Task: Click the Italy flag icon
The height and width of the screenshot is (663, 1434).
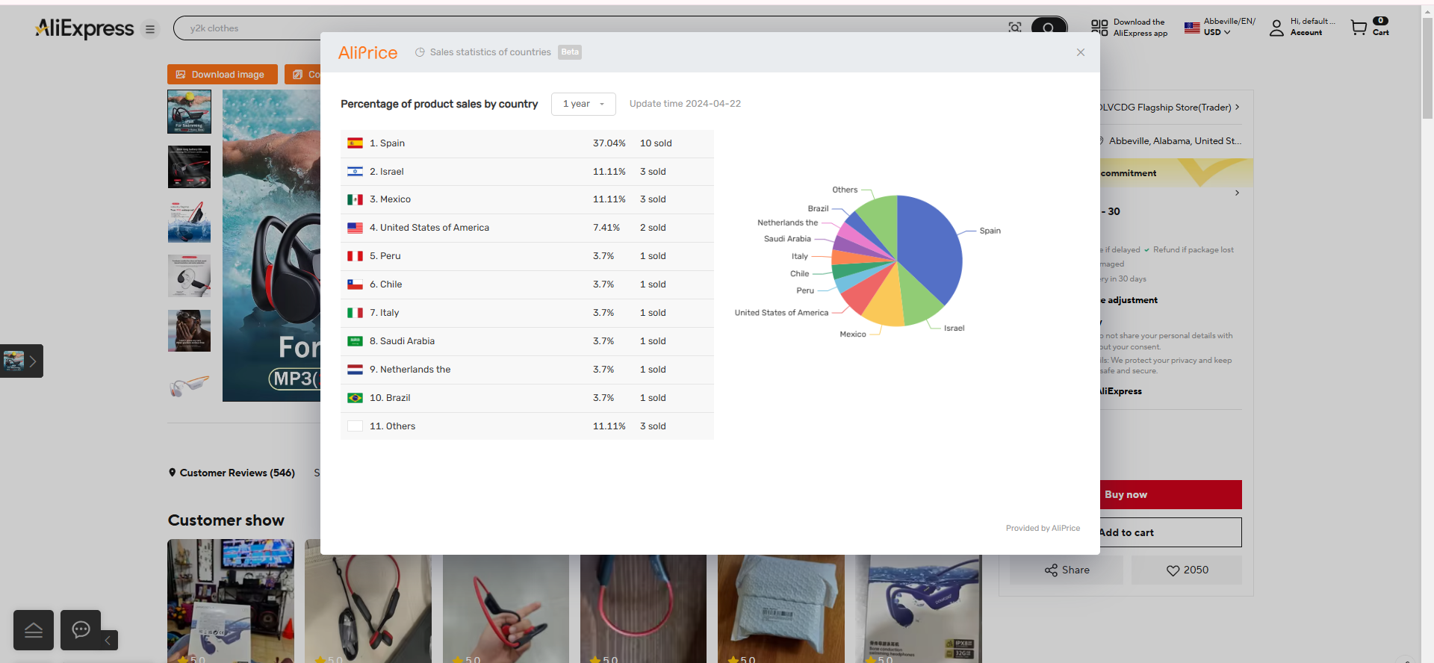Action: point(355,313)
